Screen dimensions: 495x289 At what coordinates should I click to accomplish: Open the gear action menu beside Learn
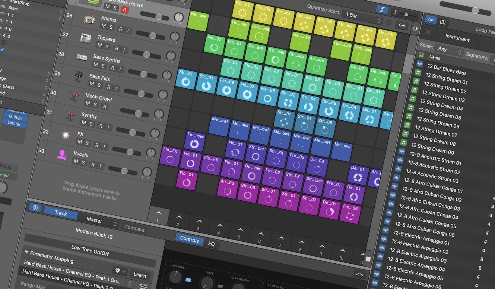[121, 271]
